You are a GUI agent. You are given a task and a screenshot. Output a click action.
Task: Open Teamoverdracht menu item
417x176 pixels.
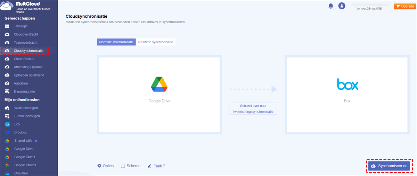(26, 43)
